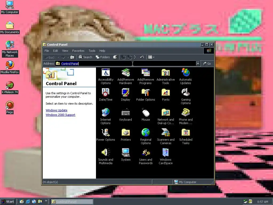This screenshot has width=273, height=205.
Task: Open the Views dropdown button
Action: 151,57
